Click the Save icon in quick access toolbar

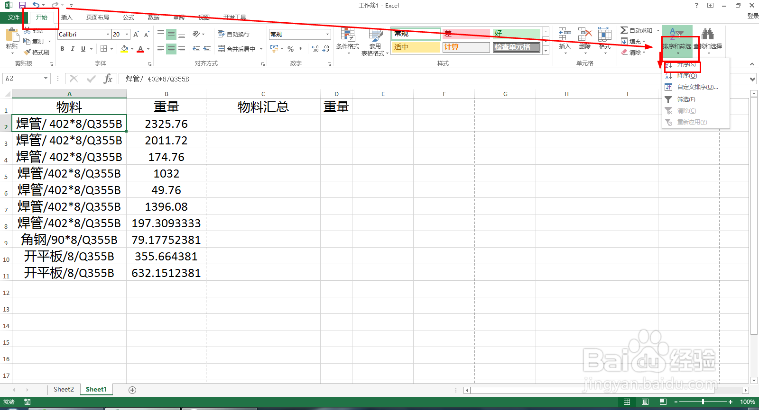pos(22,5)
